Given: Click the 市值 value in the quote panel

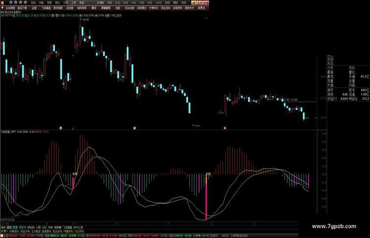Looking at the screenshot, I should 365,77.
